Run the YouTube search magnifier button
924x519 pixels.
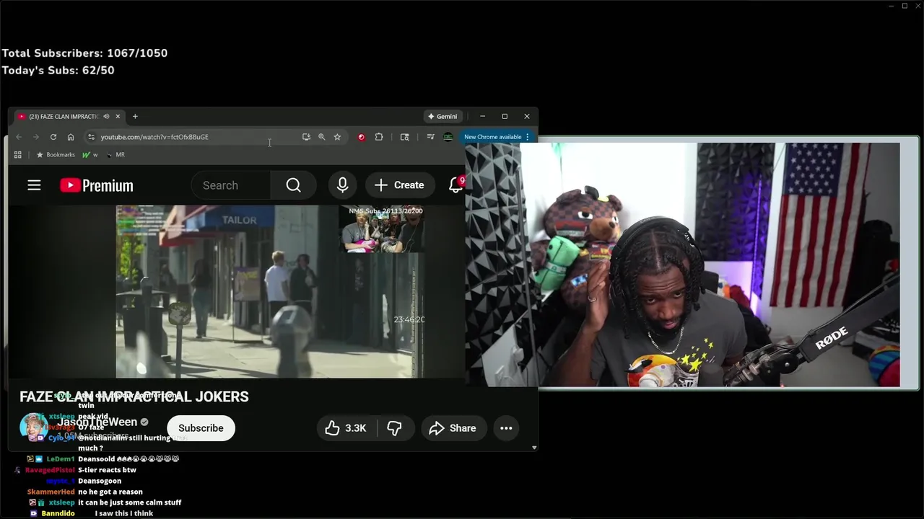pyautogui.click(x=293, y=185)
